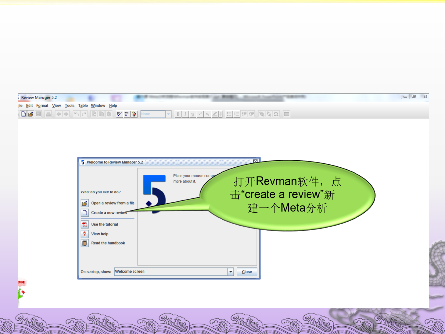Minimize the Review Manager 5.2 window
Screen dimensions: 445x334
tap(405, 96)
